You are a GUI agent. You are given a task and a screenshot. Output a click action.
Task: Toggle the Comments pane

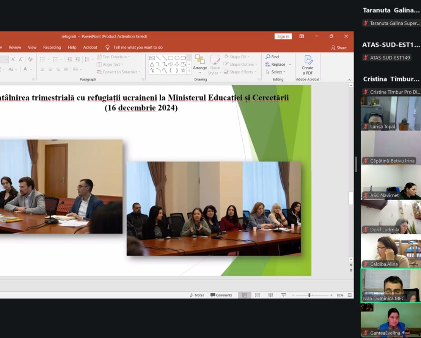221,295
